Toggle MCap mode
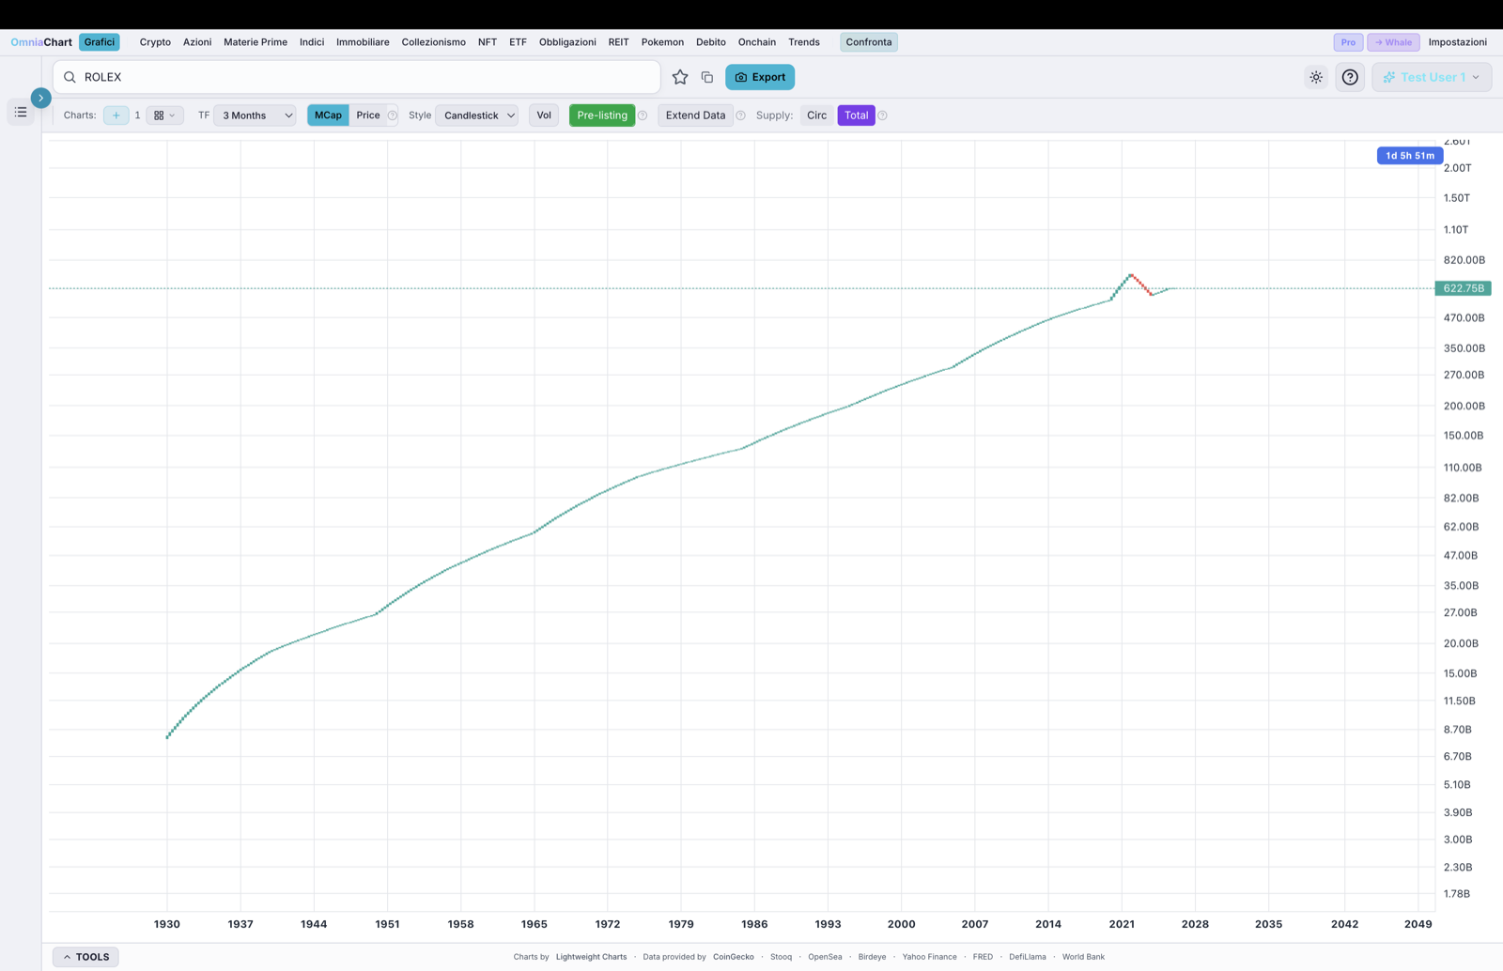The height and width of the screenshot is (971, 1503). [x=328, y=116]
